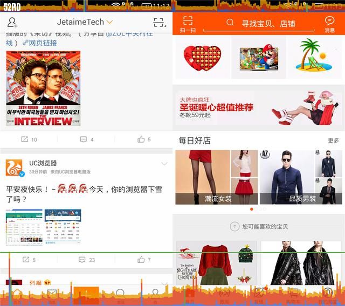Tap the up-arrow icon beside 您可能喜欢的宝贝
This screenshot has width=345, height=306.
(234, 226)
